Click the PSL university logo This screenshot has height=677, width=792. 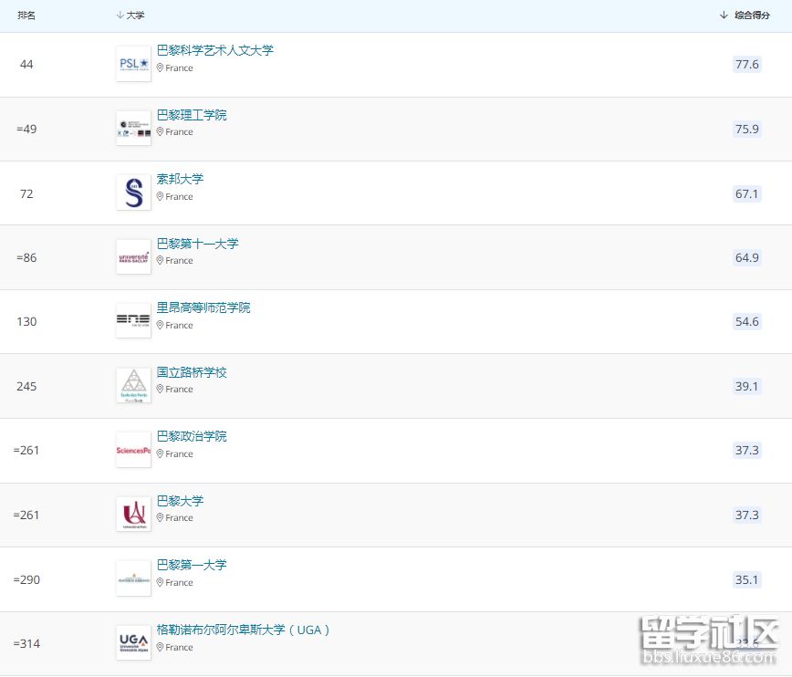(133, 64)
